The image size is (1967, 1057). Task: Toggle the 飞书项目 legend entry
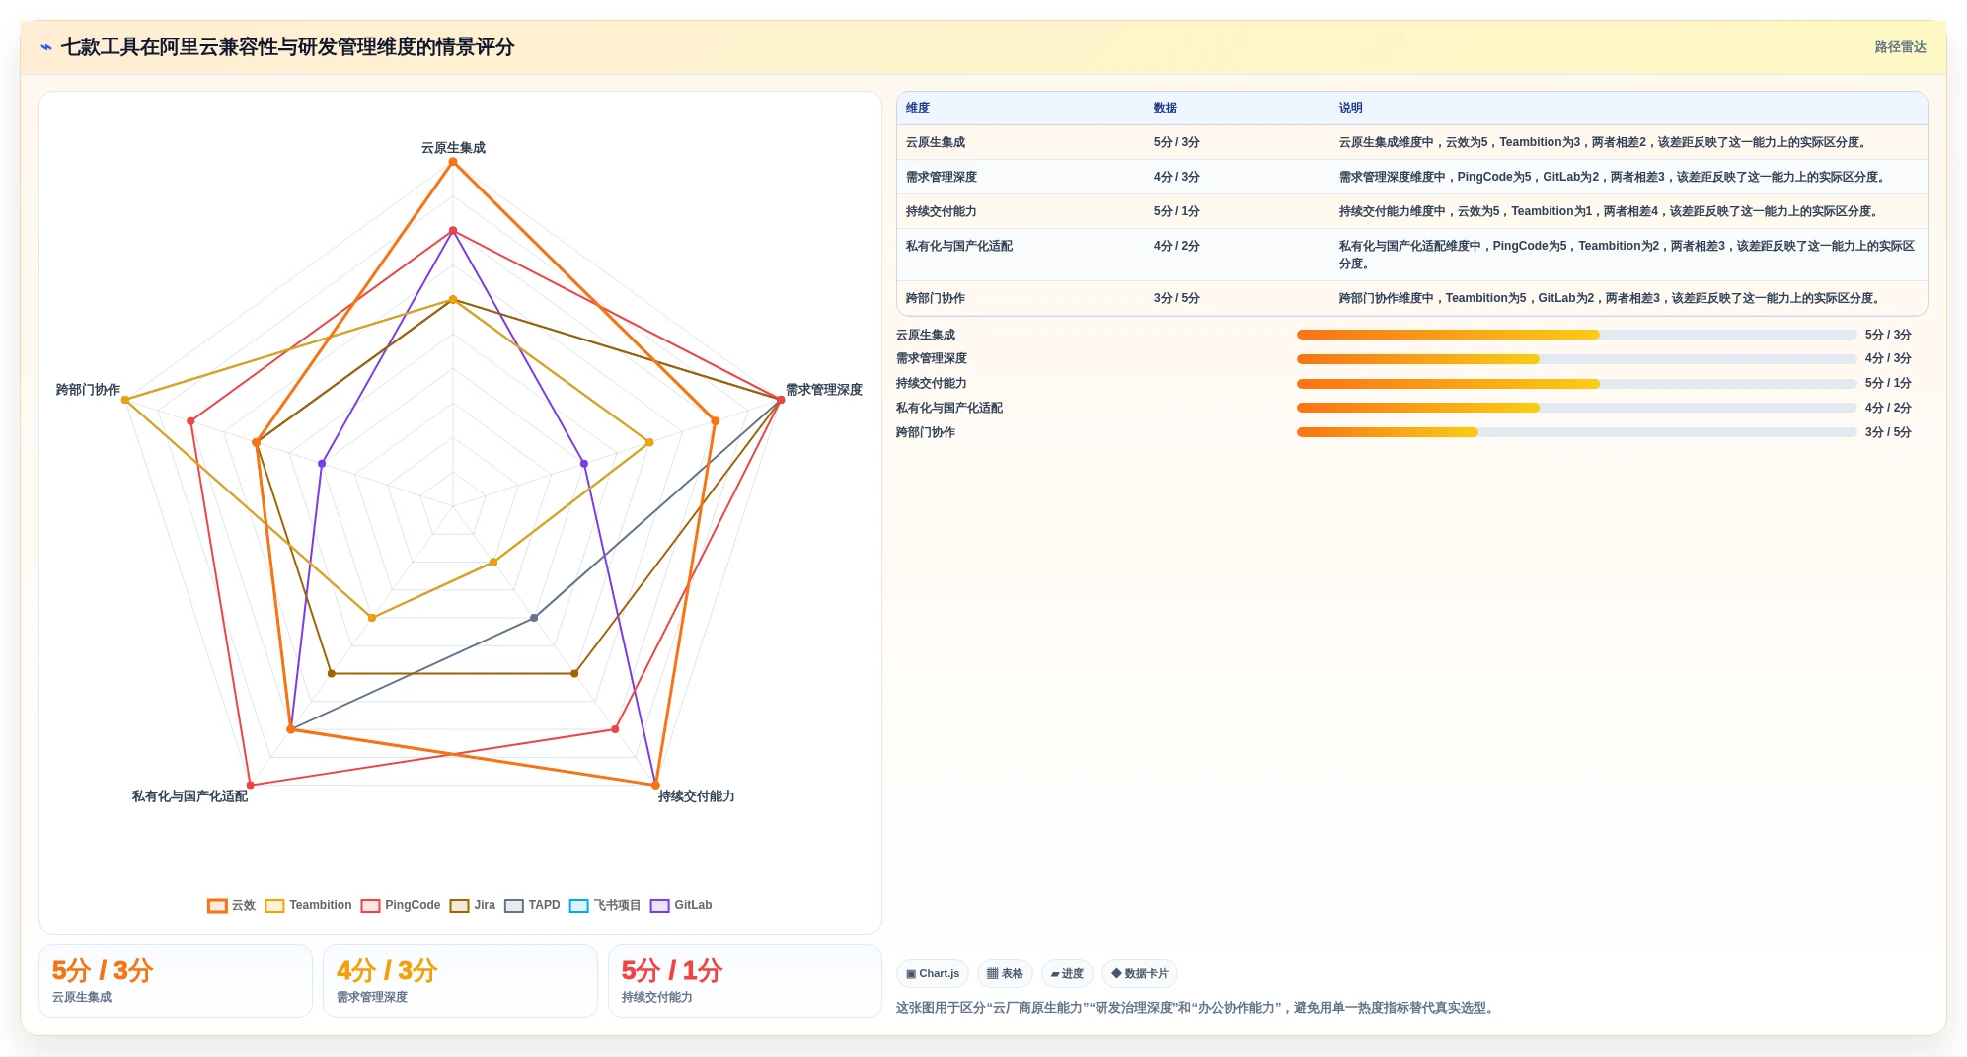[605, 906]
